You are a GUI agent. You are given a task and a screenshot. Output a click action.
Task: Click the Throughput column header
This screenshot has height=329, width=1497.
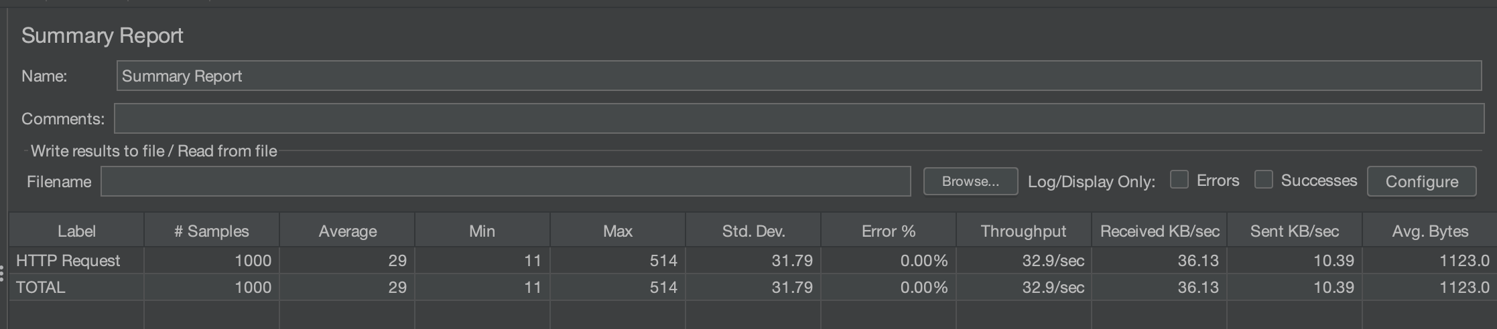pyautogui.click(x=1023, y=231)
